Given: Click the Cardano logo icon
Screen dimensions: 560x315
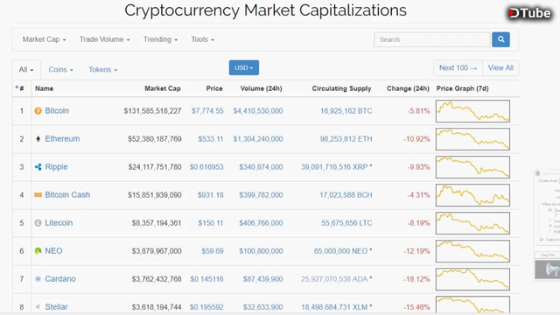Looking at the screenshot, I should (38, 279).
